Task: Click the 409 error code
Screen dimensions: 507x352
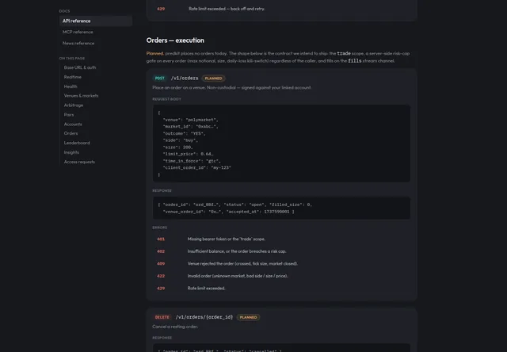Action: (x=161, y=264)
